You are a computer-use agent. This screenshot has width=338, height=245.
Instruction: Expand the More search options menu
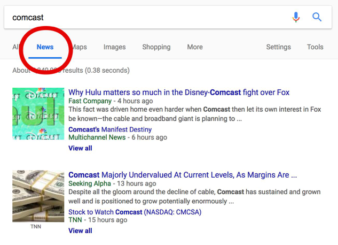click(x=195, y=47)
